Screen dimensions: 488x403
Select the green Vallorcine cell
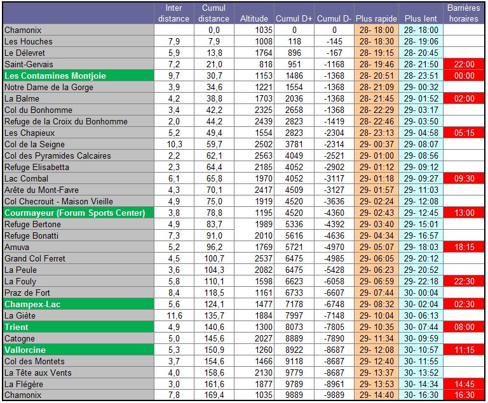(78, 350)
